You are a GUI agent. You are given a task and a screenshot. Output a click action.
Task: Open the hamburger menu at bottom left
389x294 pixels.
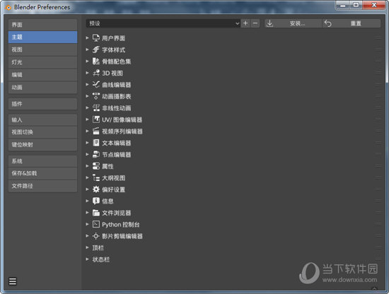click(x=13, y=281)
